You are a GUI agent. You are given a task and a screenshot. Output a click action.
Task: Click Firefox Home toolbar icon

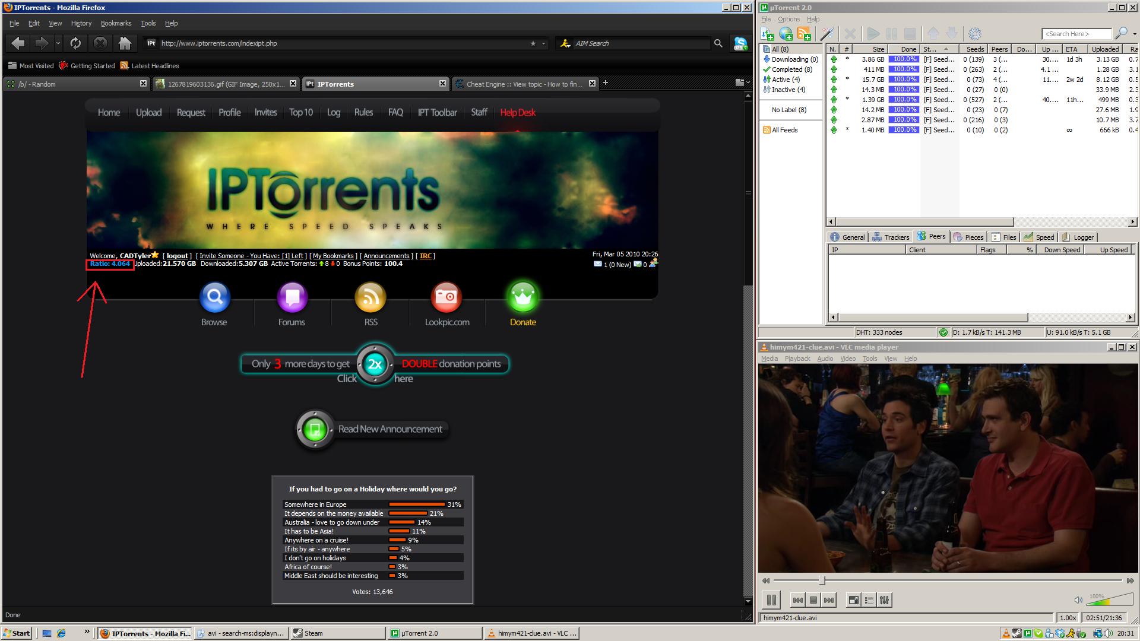[x=125, y=43]
